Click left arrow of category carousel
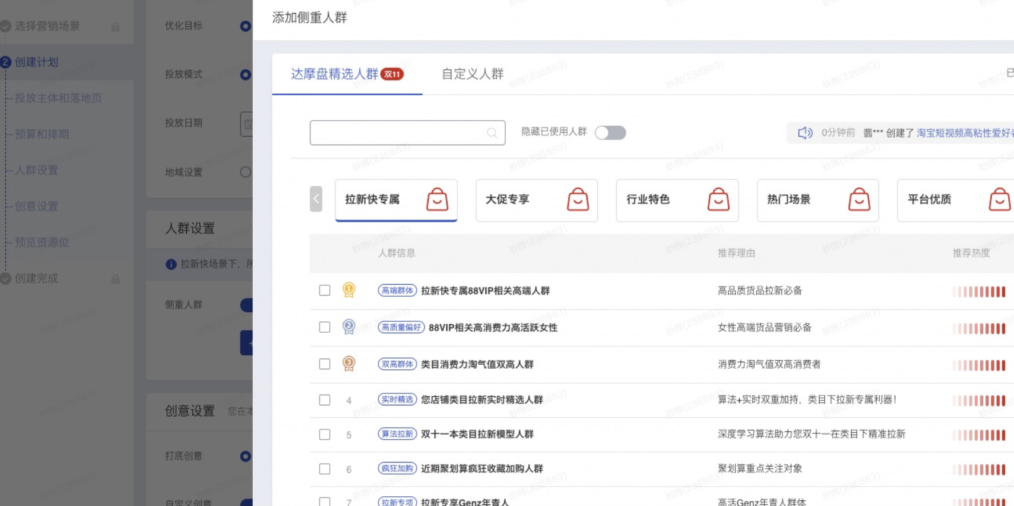 click(x=316, y=199)
